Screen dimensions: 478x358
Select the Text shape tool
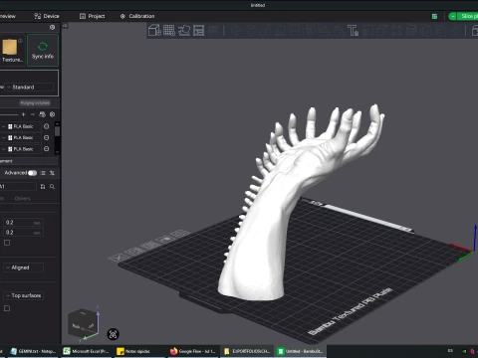[353, 31]
